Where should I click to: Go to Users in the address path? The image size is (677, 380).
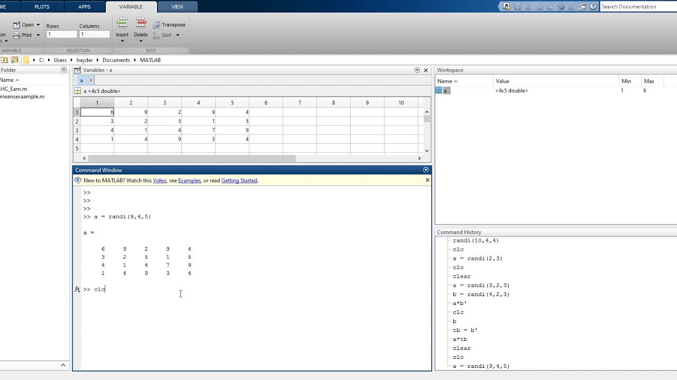(60, 60)
